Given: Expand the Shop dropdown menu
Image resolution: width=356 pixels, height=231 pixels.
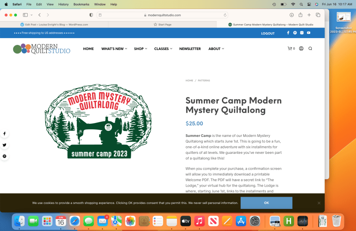Looking at the screenshot, I should (x=140, y=49).
